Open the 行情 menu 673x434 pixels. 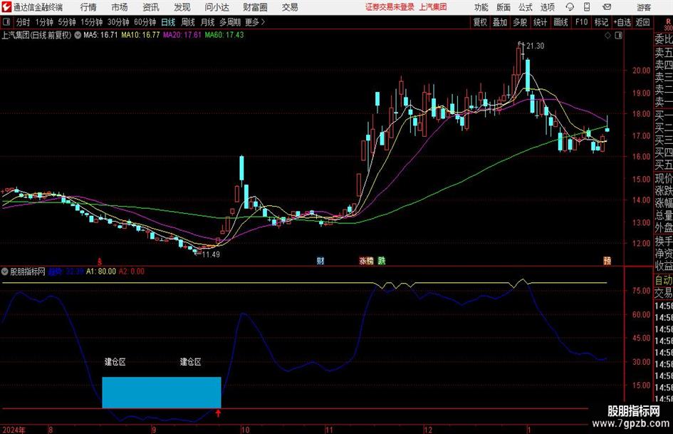[x=88, y=7]
